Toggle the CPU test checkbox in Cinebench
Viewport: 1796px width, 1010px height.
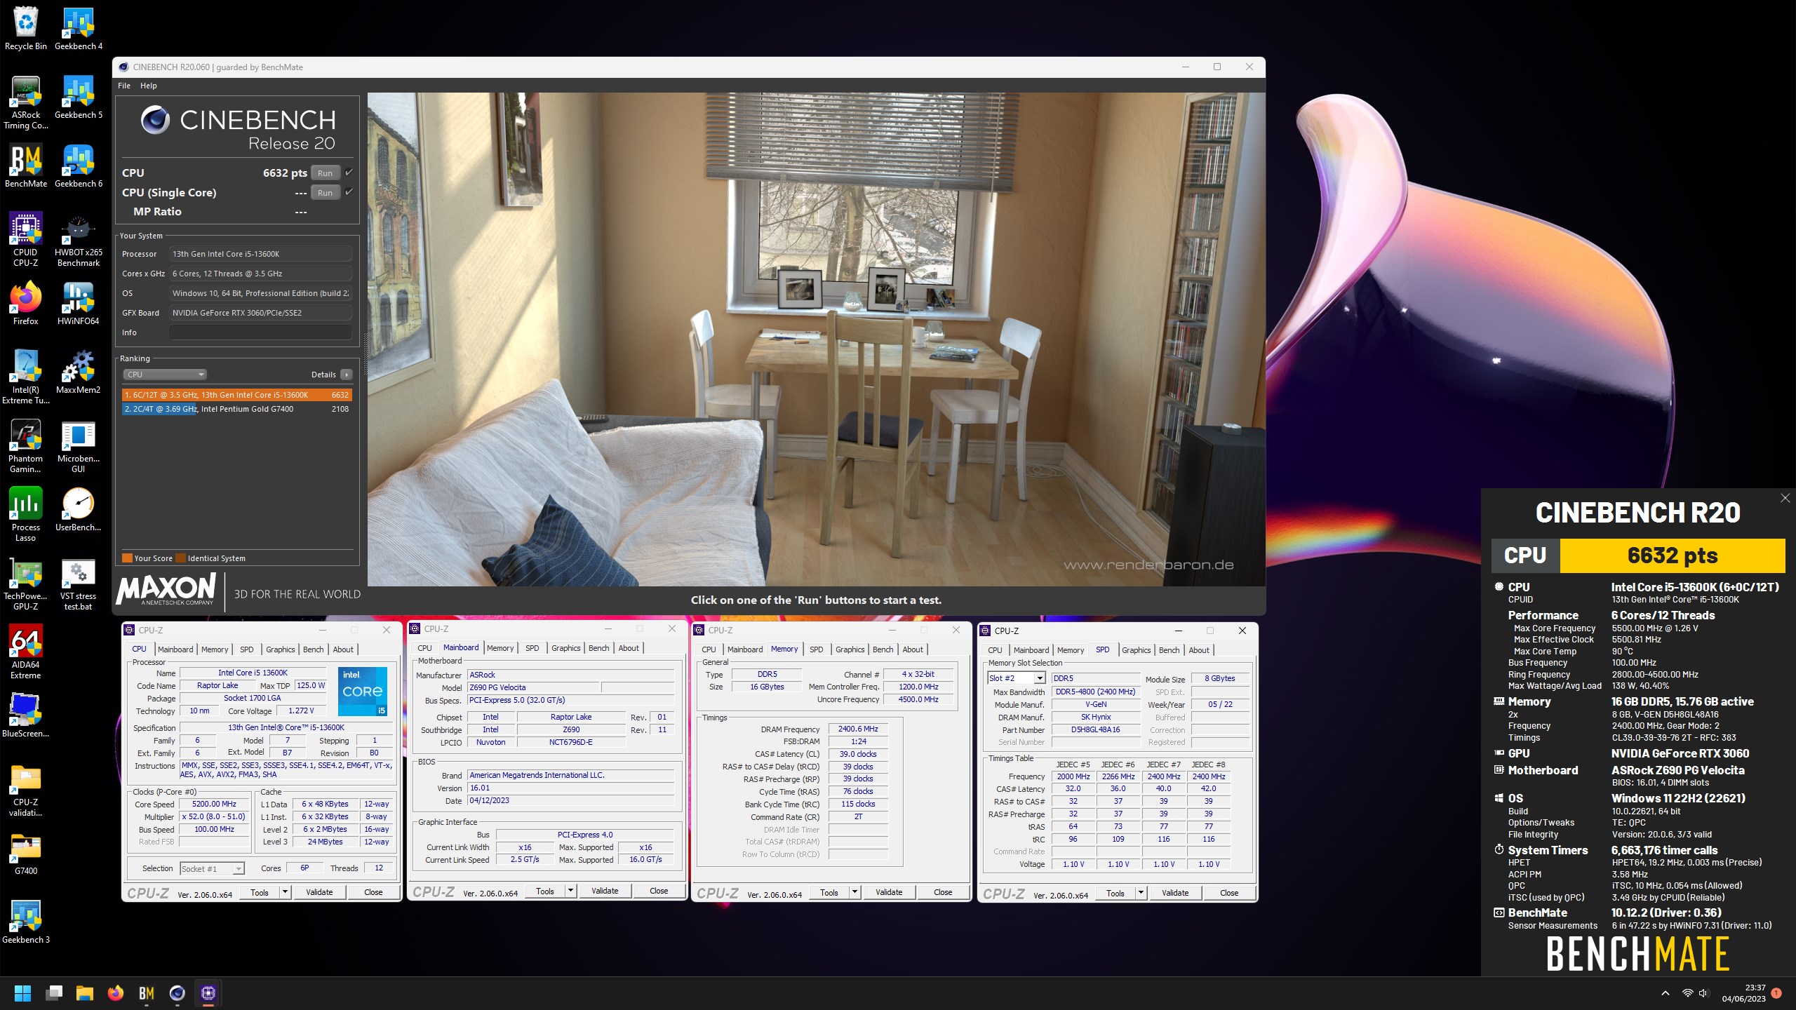tap(349, 172)
